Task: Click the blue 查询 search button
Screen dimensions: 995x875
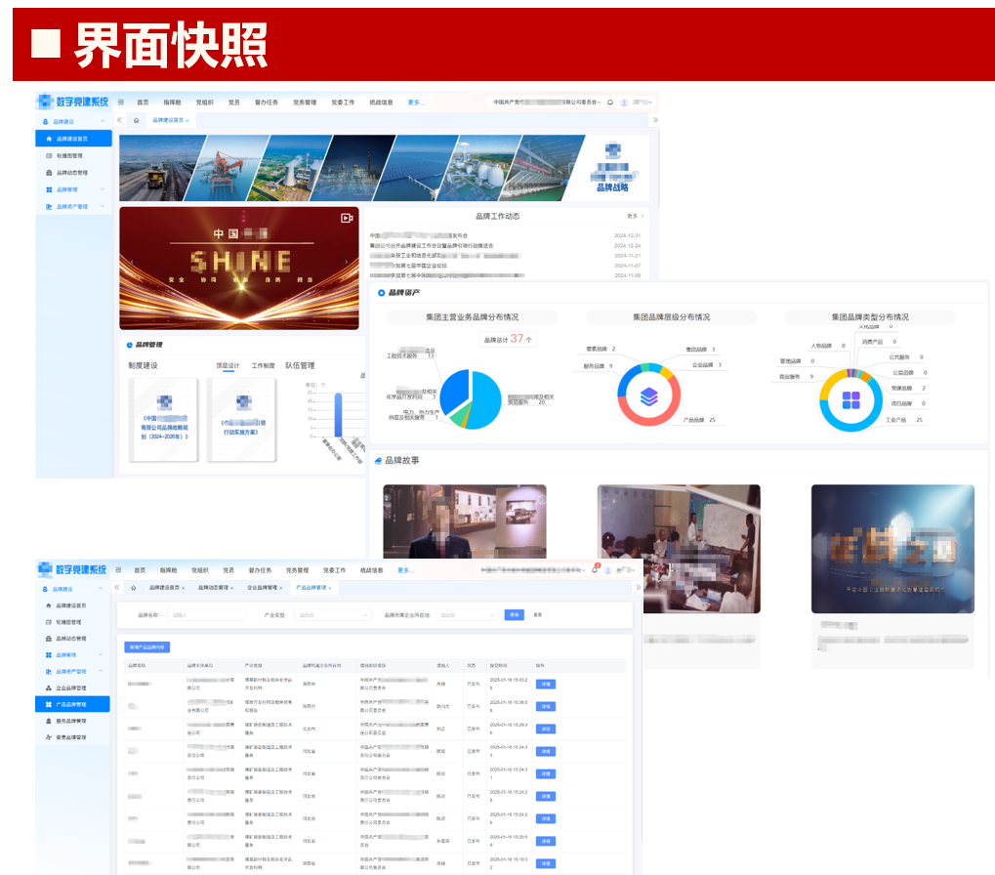Action: [x=514, y=615]
